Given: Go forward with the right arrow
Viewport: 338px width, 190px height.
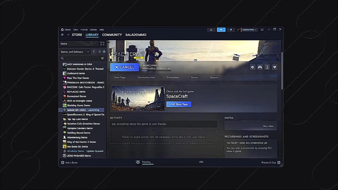Looking at the screenshot, I should click(68, 35).
